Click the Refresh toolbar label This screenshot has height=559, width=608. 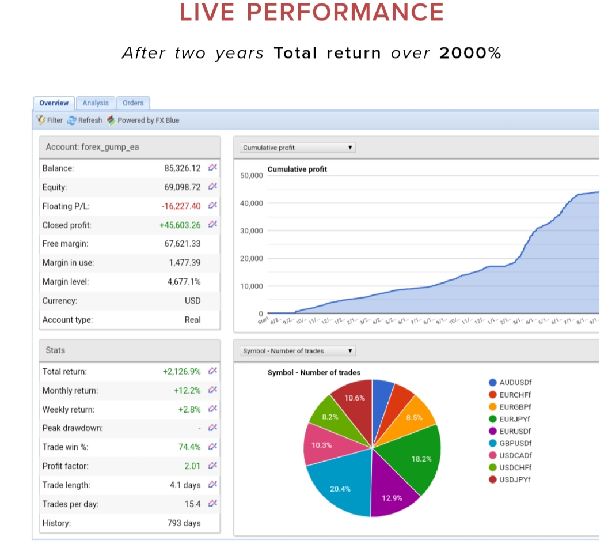point(90,120)
